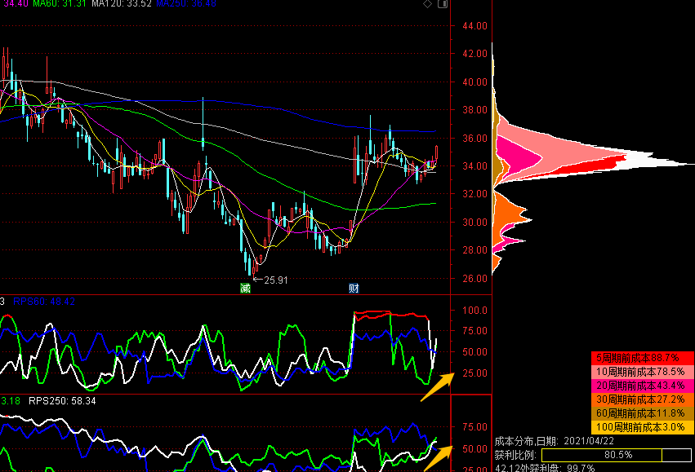The height and width of the screenshot is (472, 695).
Task: Click the green 减 event marker
Action: [x=245, y=288]
